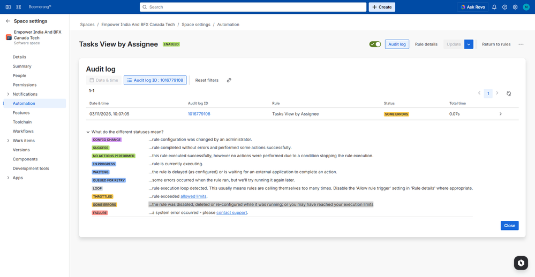Open Components in sidebar
The width and height of the screenshot is (535, 277).
tap(25, 159)
